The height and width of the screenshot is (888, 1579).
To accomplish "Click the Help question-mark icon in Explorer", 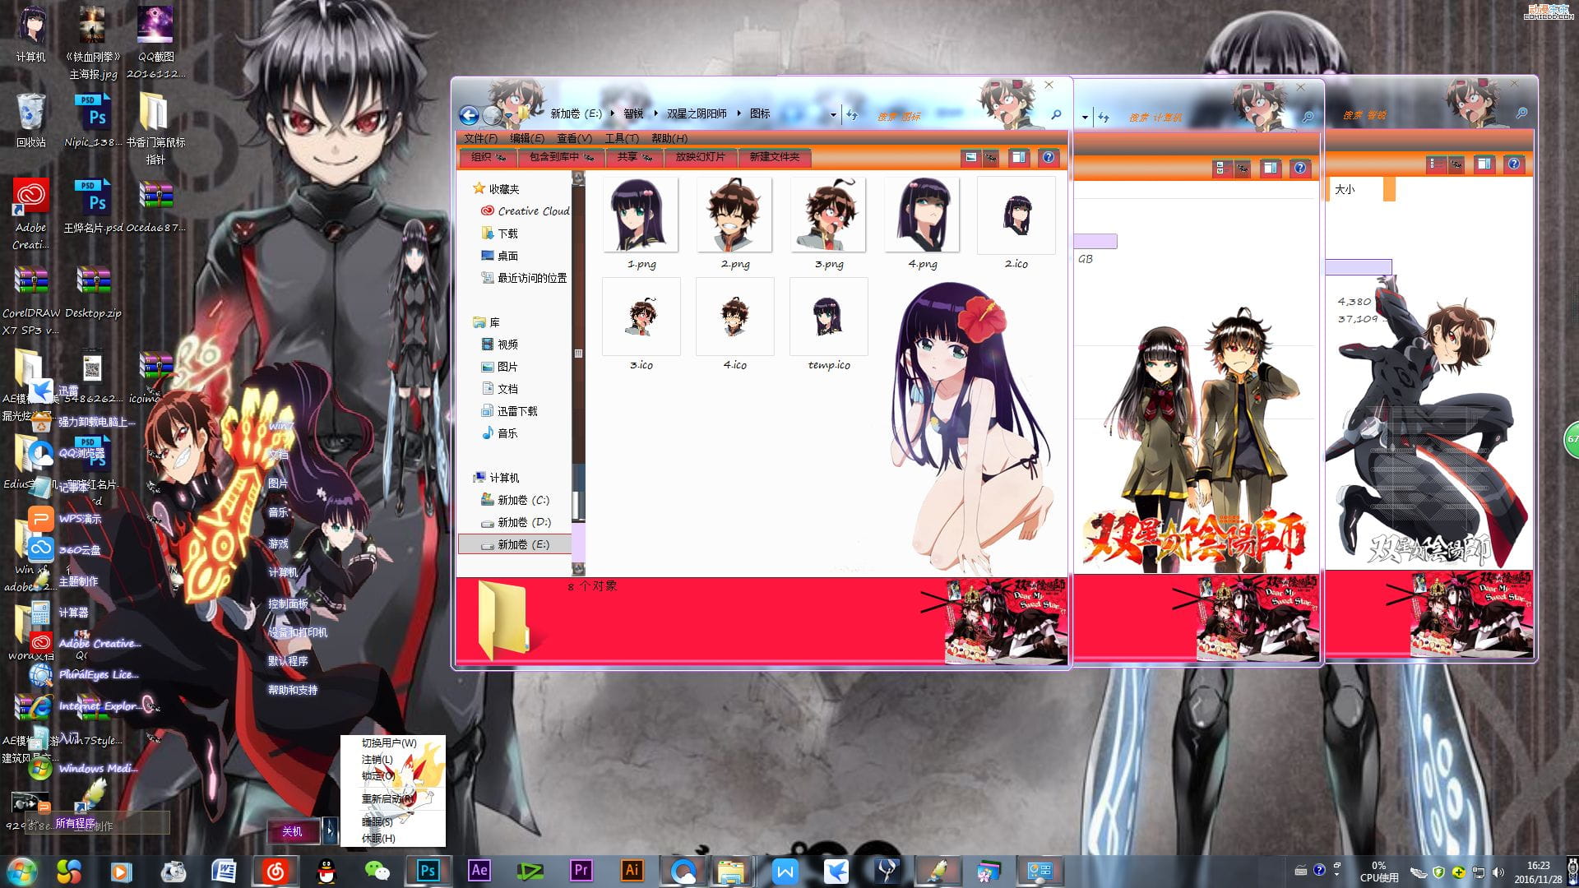I will [x=1048, y=158].
